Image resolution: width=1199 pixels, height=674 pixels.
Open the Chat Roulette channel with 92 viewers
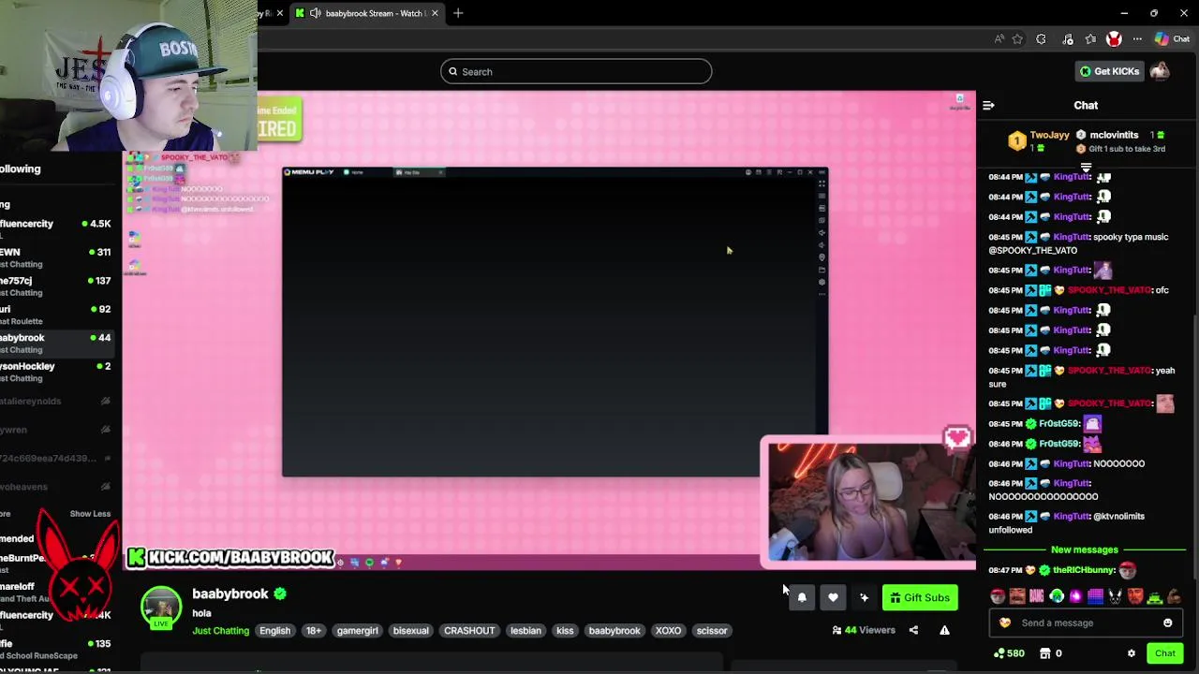[x=56, y=315]
